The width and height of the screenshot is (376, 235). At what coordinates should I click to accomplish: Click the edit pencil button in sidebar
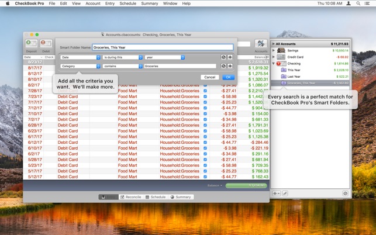point(285,193)
